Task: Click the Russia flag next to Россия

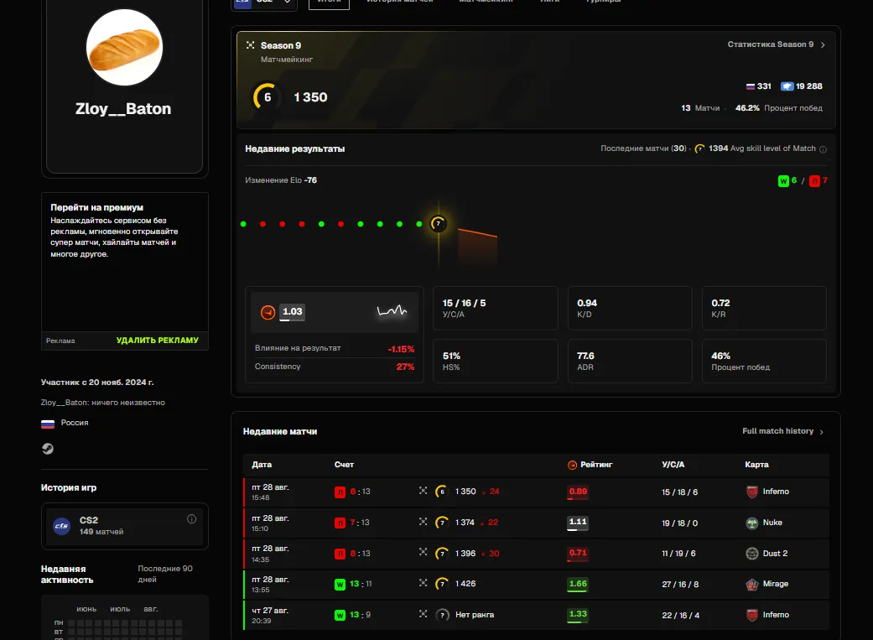Action: 48,424
